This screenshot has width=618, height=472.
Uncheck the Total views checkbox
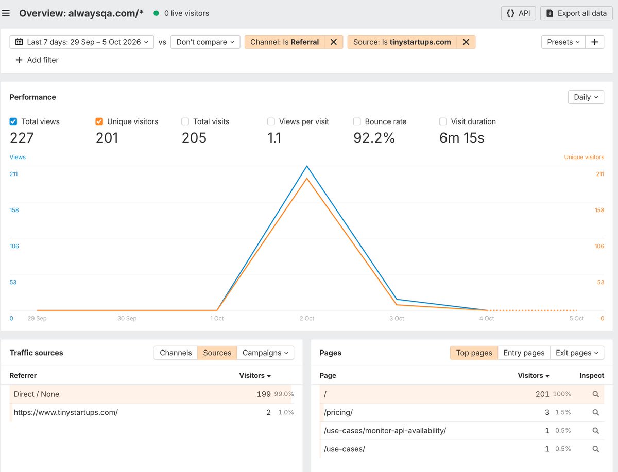[13, 121]
